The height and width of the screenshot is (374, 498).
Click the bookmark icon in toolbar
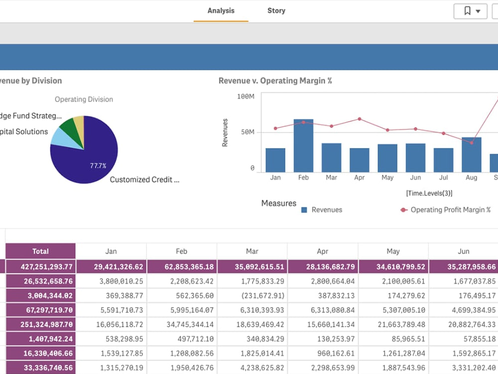pyautogui.click(x=468, y=11)
